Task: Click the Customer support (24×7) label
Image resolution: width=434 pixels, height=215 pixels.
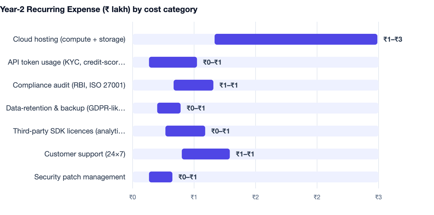Action: click(85, 154)
